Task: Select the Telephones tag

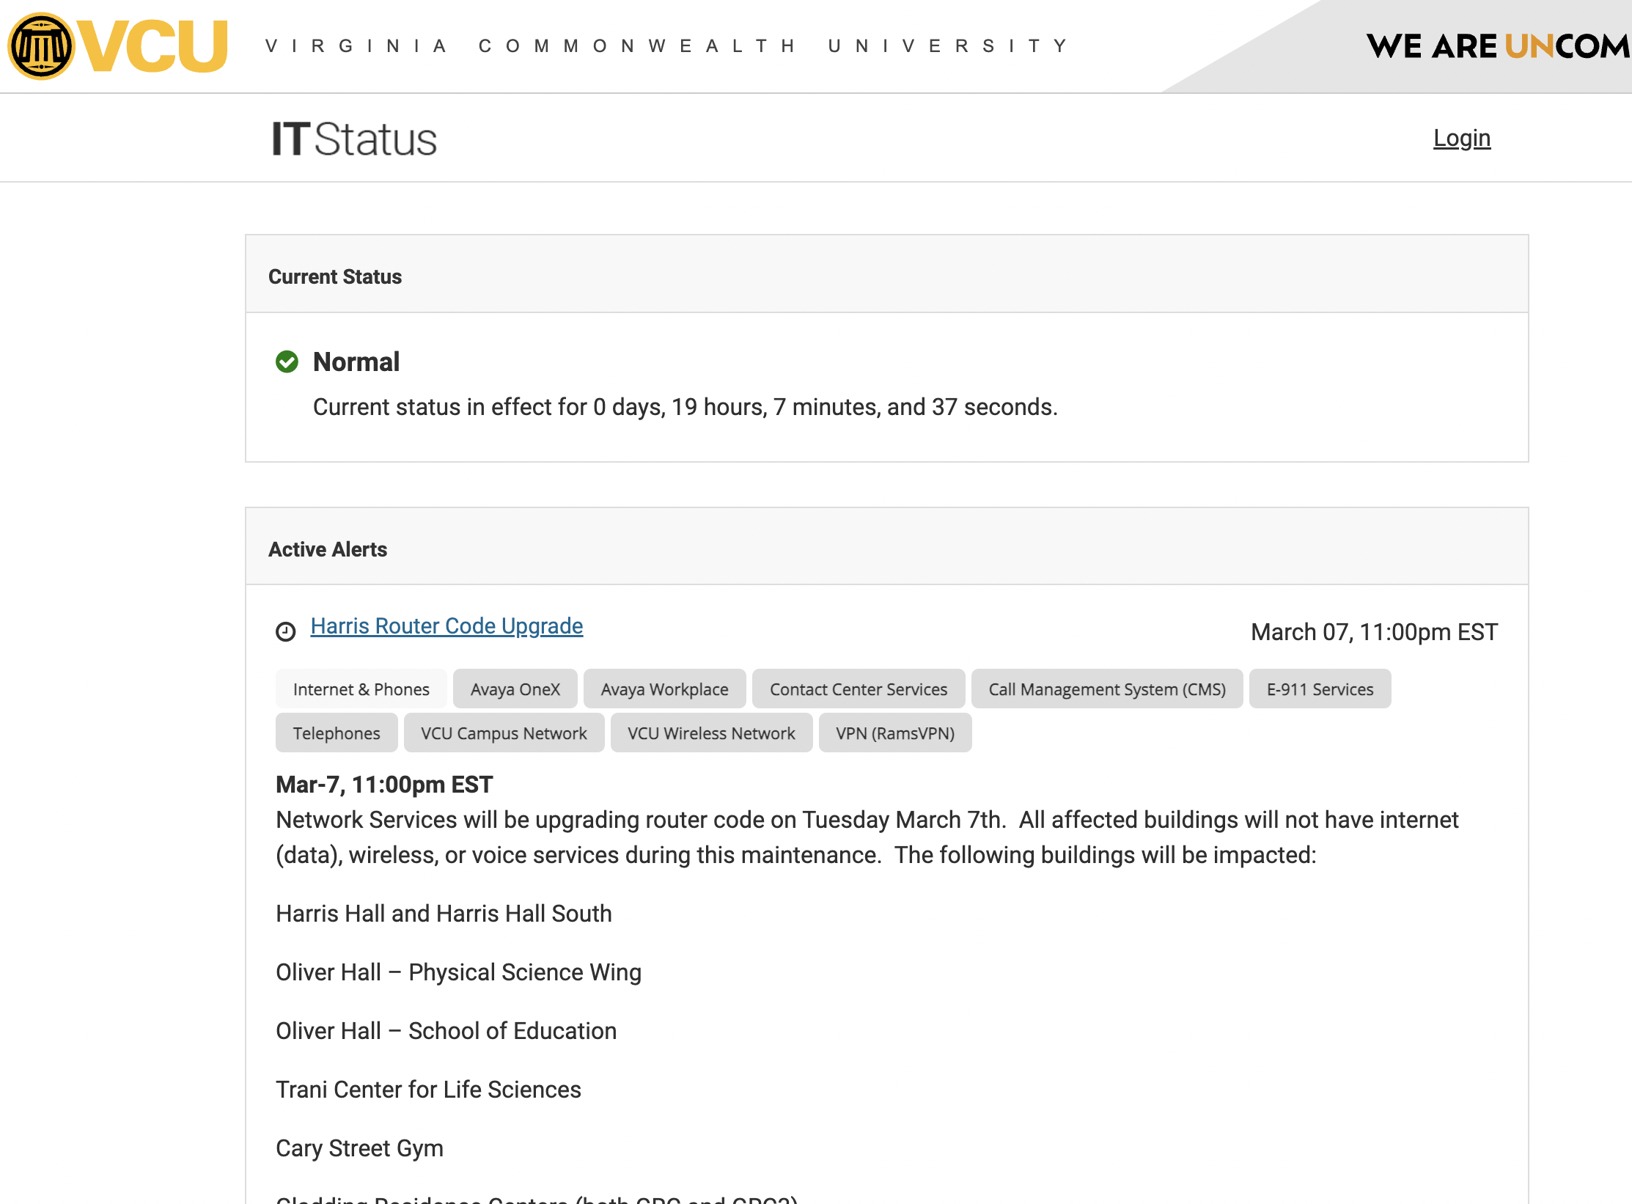Action: coord(337,733)
